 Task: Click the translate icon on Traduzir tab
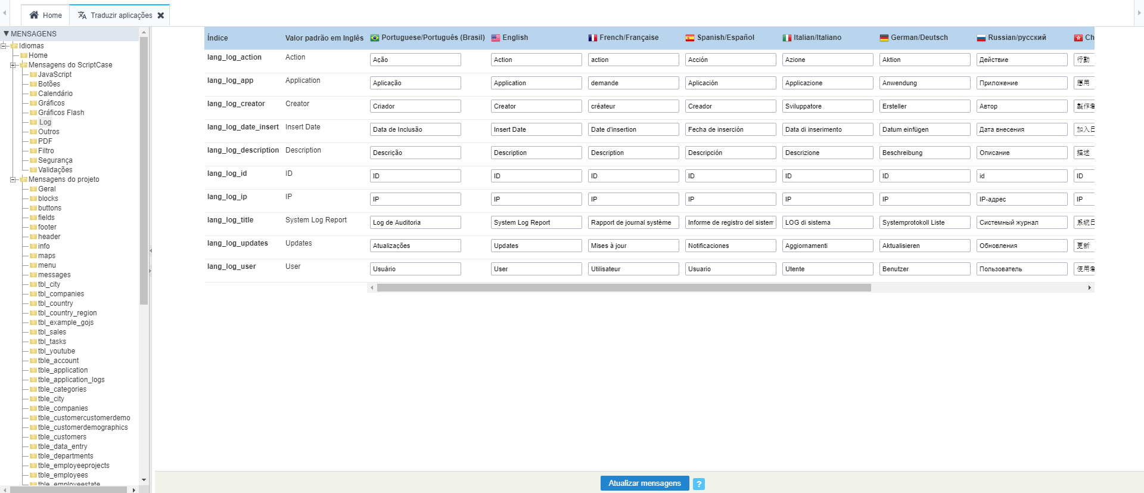82,15
